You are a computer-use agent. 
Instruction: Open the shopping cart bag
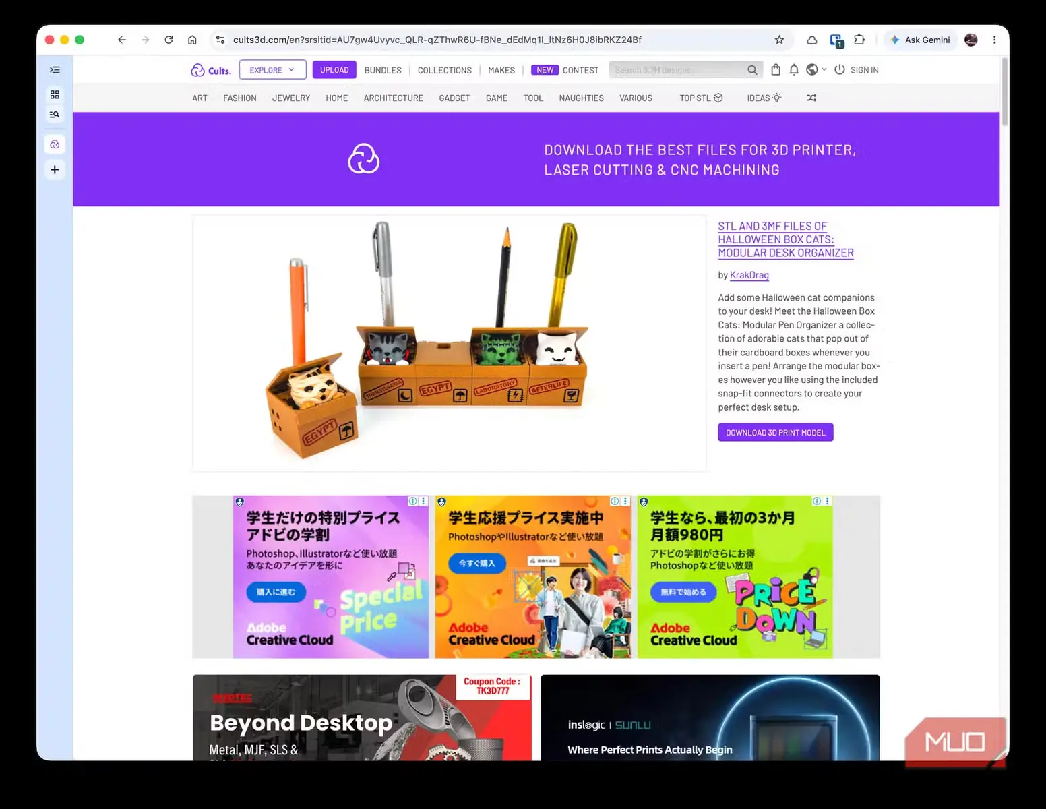(x=776, y=69)
